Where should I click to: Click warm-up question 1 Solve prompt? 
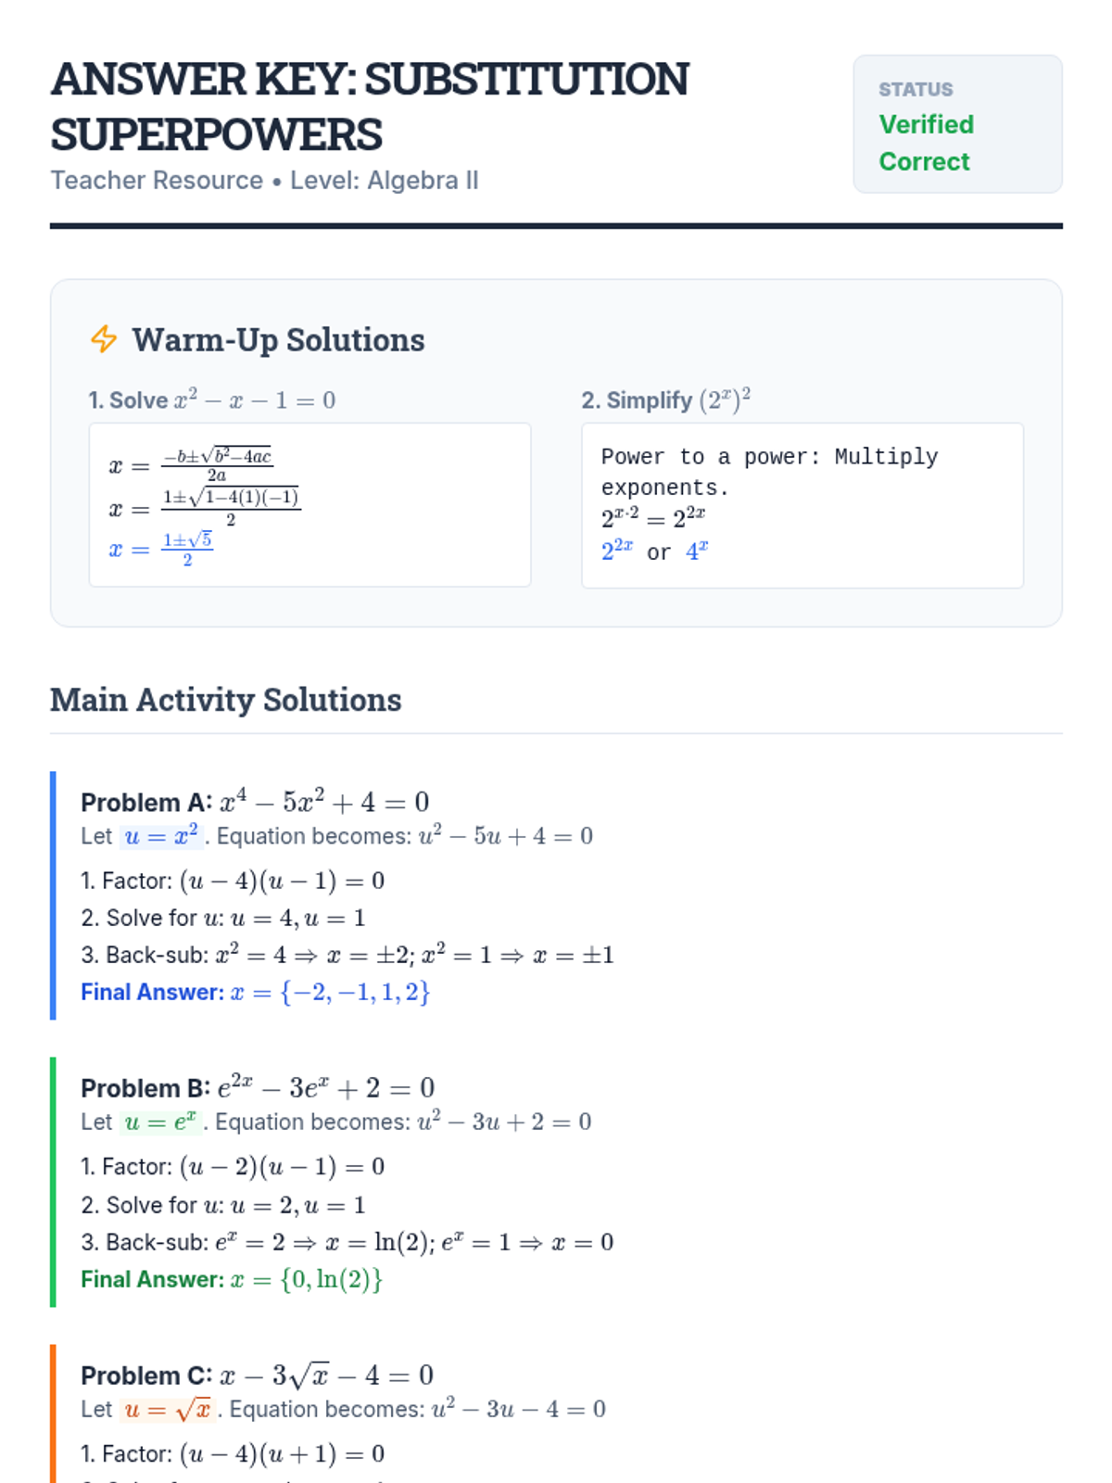tap(212, 399)
